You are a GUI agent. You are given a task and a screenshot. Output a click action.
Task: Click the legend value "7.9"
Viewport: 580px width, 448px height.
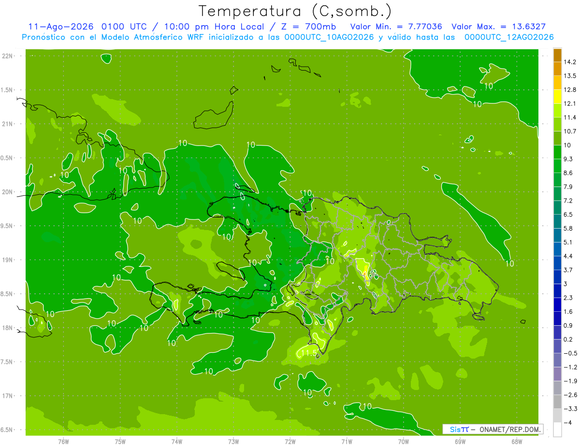(569, 187)
